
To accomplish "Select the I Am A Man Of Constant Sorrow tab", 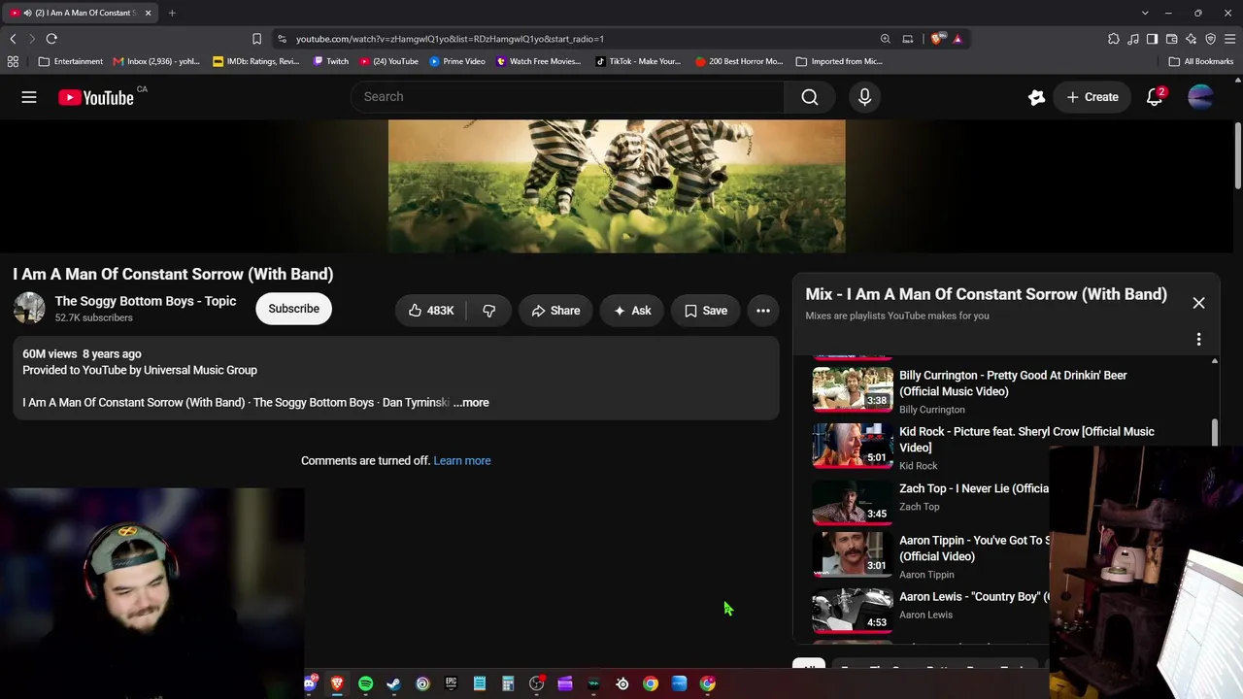I will [x=81, y=13].
